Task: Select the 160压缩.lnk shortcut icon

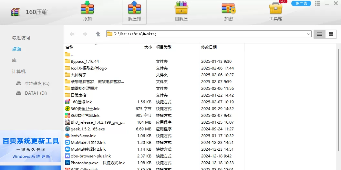Action: pos(67,102)
